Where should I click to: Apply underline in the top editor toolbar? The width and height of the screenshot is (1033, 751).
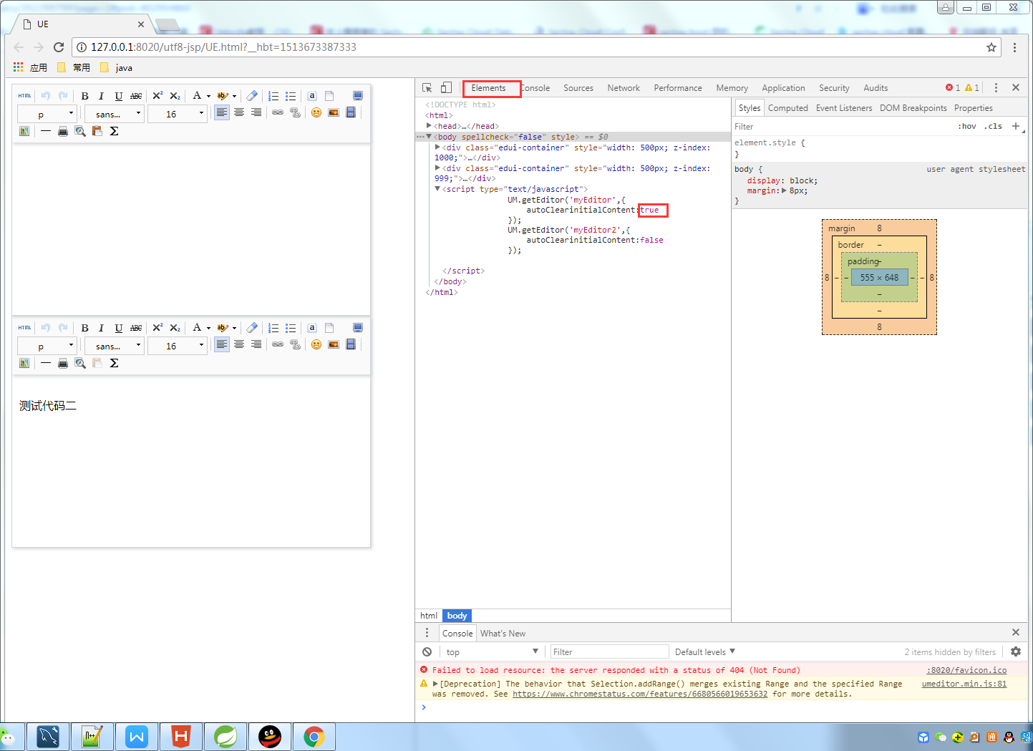coord(118,96)
